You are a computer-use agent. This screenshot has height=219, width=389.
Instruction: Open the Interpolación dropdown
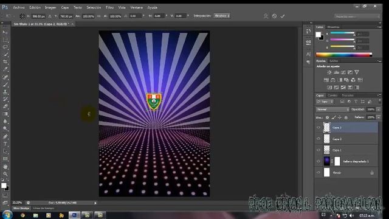pos(222,16)
